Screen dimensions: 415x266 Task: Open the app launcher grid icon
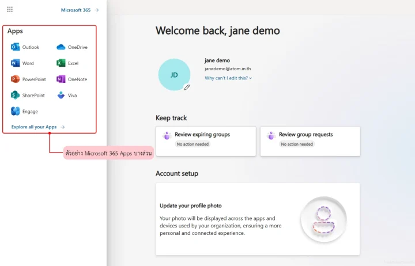click(10, 10)
